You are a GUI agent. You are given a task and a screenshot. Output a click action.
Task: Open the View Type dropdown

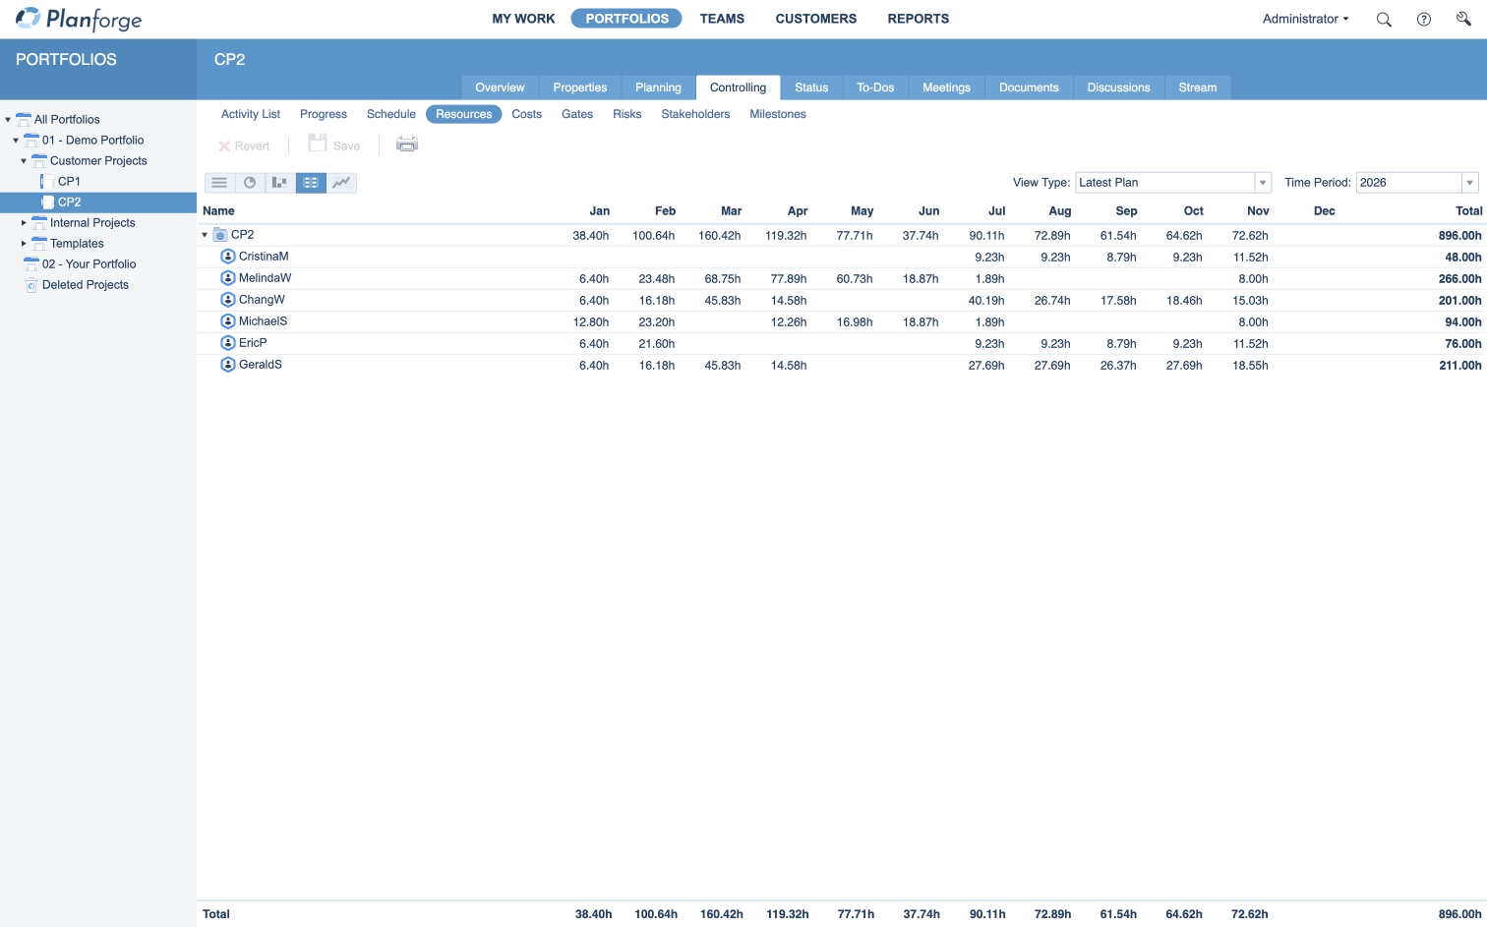coord(1263,183)
